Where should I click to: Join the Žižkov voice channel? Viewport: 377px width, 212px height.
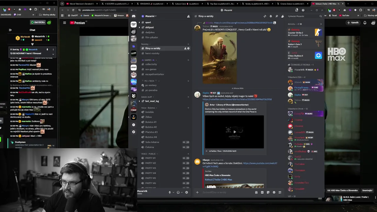pos(165,117)
